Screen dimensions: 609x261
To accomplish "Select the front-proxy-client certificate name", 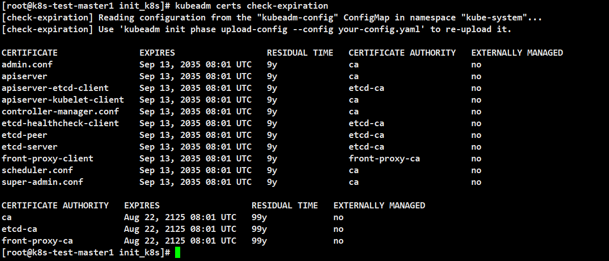I will 47,159.
